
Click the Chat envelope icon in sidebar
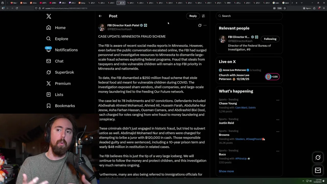coord(49,61)
